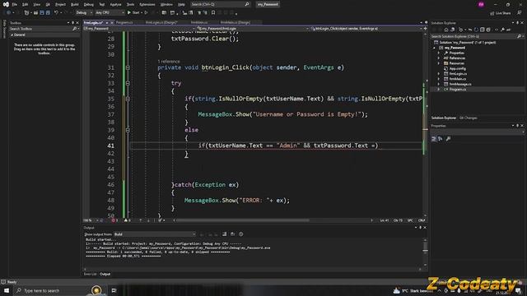Viewport: 527px width, 296px height.
Task: Click the Search Solution Explorer field
Action: [474, 36]
